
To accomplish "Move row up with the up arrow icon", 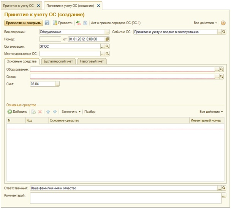I will point(48,112).
